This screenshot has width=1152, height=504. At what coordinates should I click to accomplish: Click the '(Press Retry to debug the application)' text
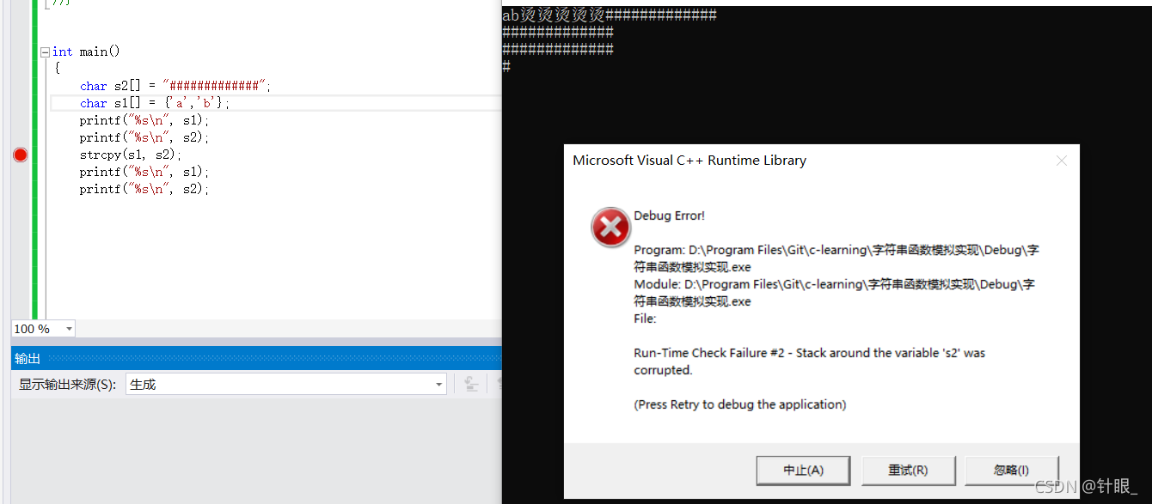coord(740,404)
